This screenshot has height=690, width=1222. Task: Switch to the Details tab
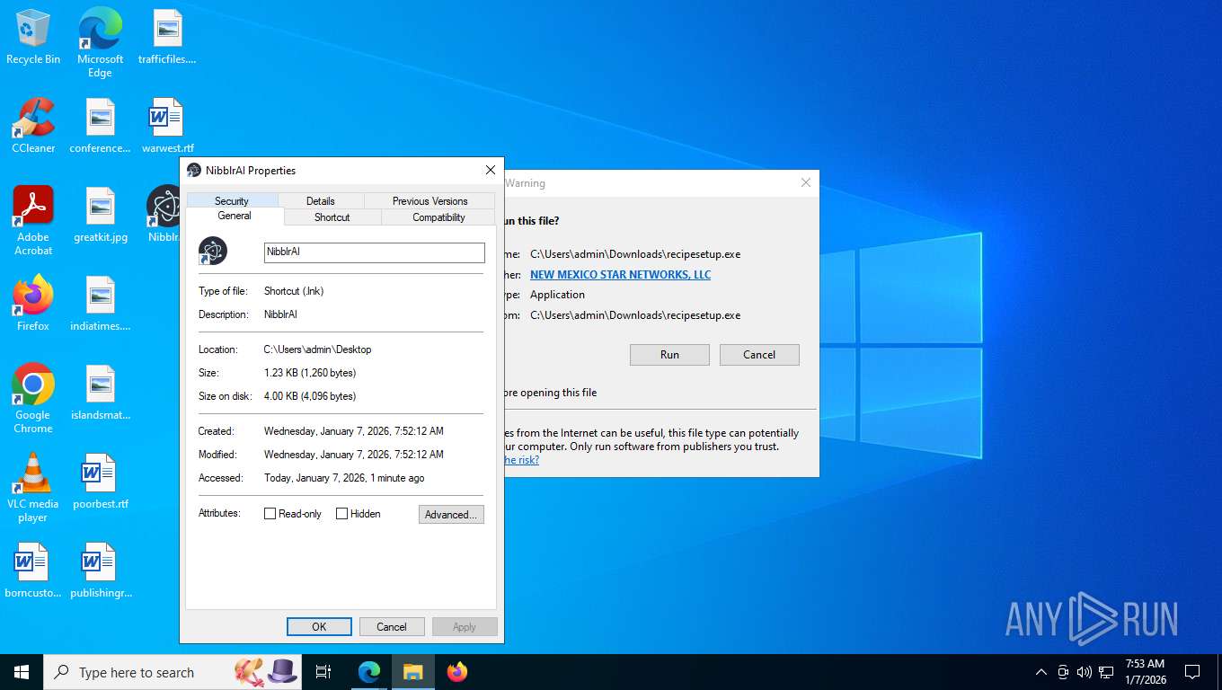pyautogui.click(x=321, y=201)
